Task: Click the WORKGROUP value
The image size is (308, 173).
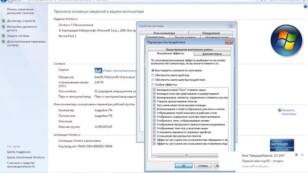Action: click(103, 127)
